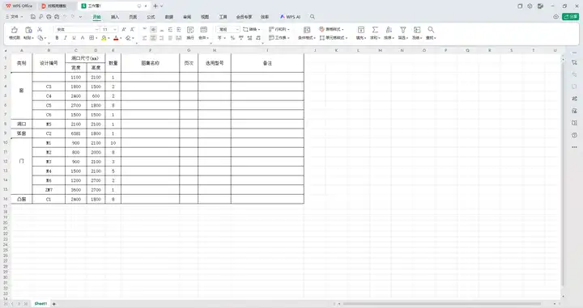Screen dimensions: 583x308
Task: Open the WPS AI button
Action: tap(290, 17)
